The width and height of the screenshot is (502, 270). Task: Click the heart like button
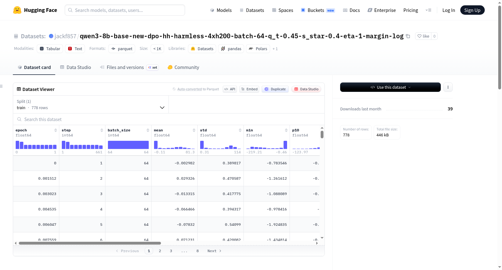pyautogui.click(x=423, y=36)
